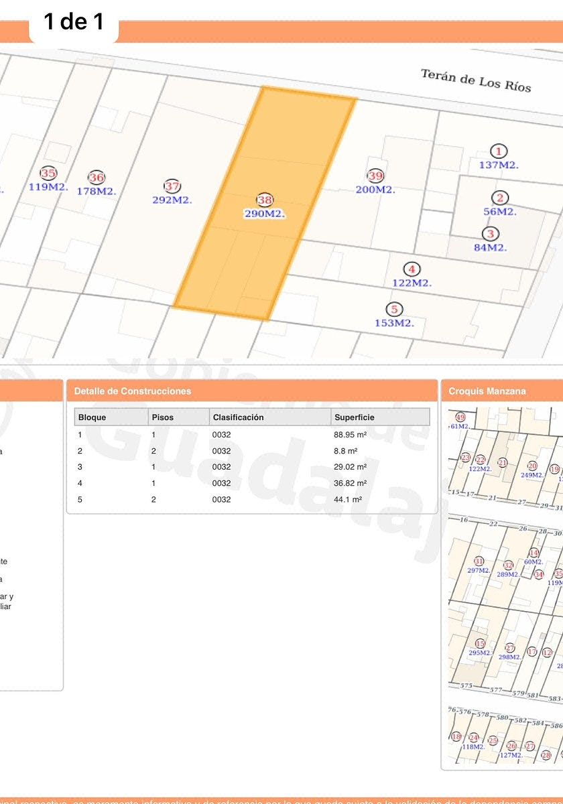Click the Terán de Los Ríos street label
The width and height of the screenshot is (563, 804).
click(476, 80)
